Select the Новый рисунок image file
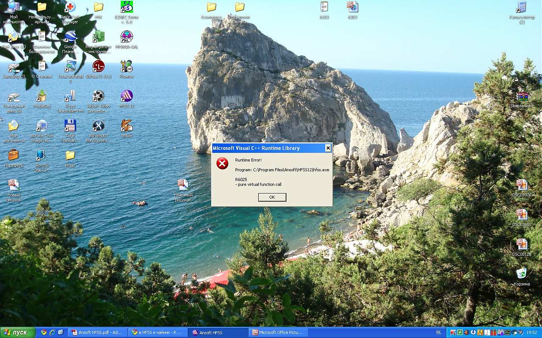The image size is (542, 338). pos(14,191)
